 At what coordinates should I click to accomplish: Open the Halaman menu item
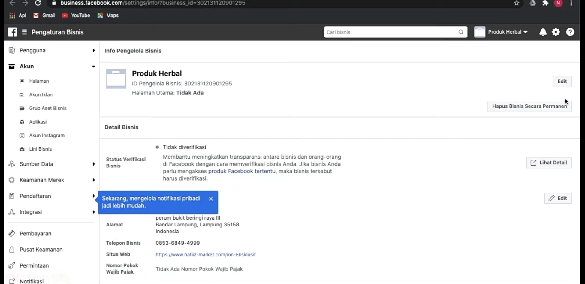(x=39, y=81)
